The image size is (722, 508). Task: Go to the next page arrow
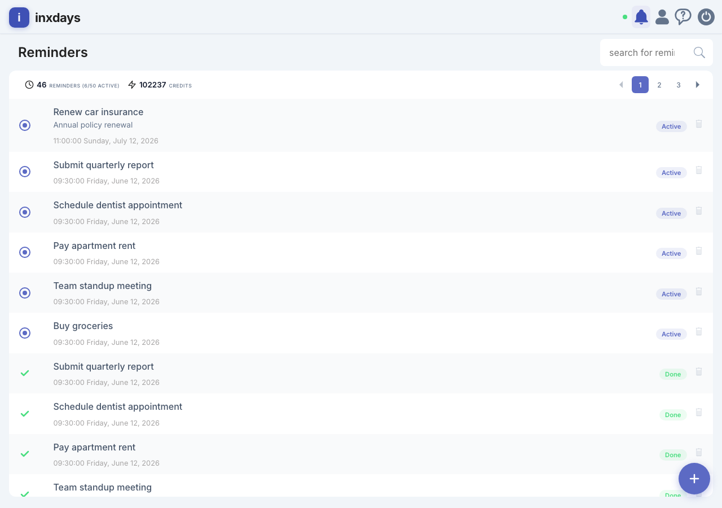click(698, 85)
